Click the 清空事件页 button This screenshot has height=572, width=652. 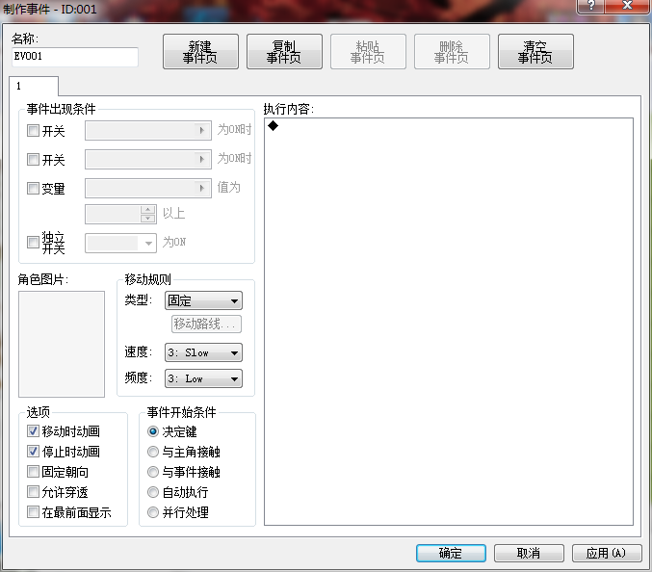(x=535, y=52)
